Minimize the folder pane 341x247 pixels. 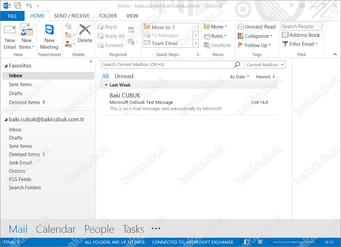(x=91, y=61)
